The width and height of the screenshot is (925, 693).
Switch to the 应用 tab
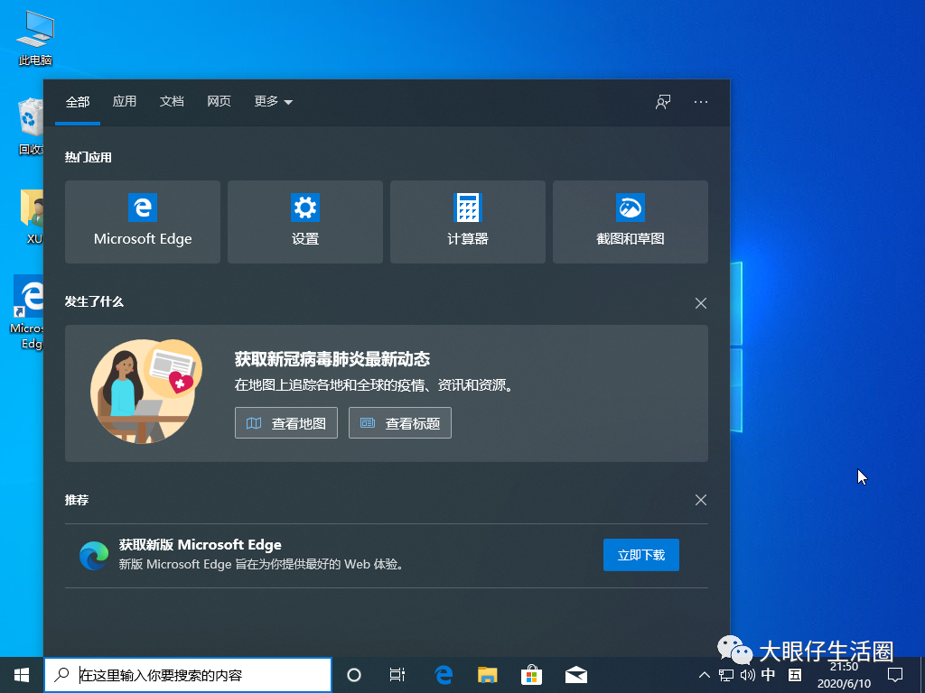coord(125,101)
